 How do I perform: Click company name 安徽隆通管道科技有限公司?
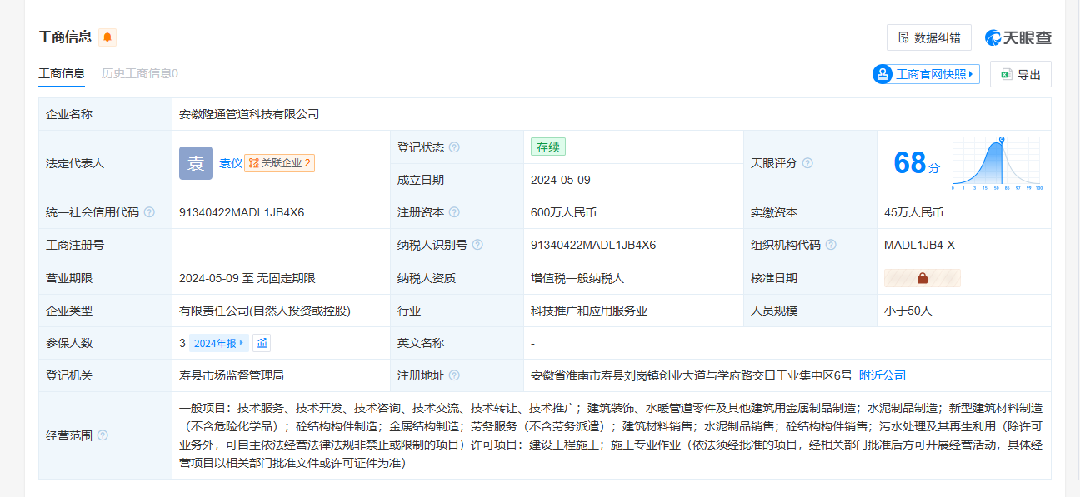249,114
